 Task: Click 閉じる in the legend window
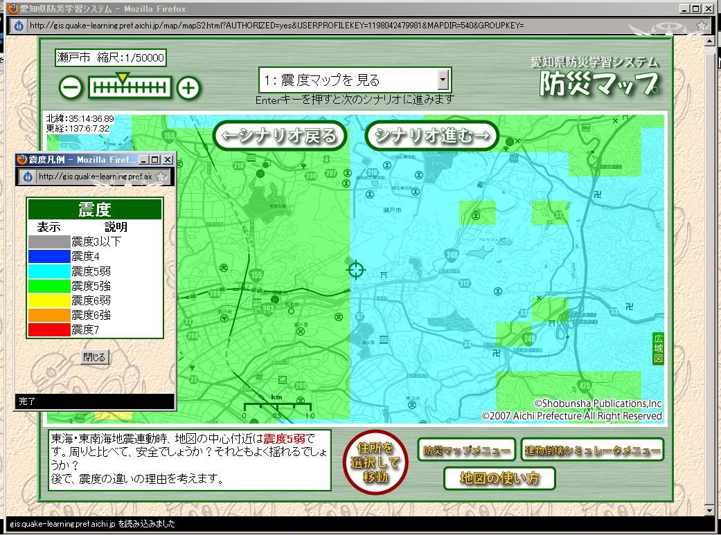(95, 357)
